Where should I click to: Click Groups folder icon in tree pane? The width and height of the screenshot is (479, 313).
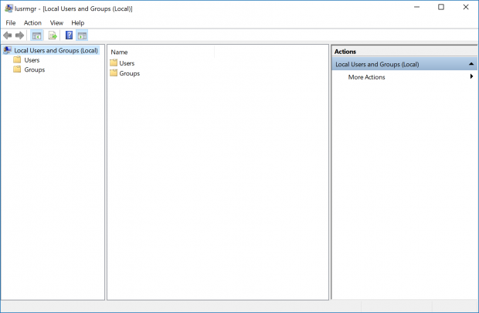[17, 69]
